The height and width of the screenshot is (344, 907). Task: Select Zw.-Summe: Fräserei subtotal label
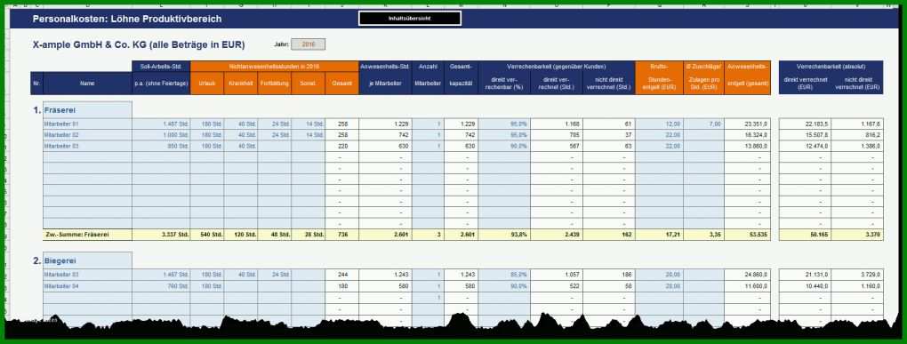click(x=87, y=235)
